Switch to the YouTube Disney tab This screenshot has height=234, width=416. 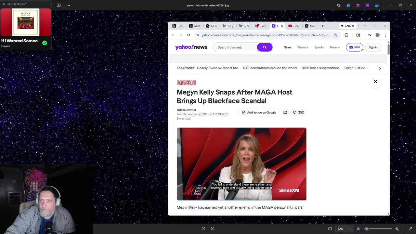(294, 26)
